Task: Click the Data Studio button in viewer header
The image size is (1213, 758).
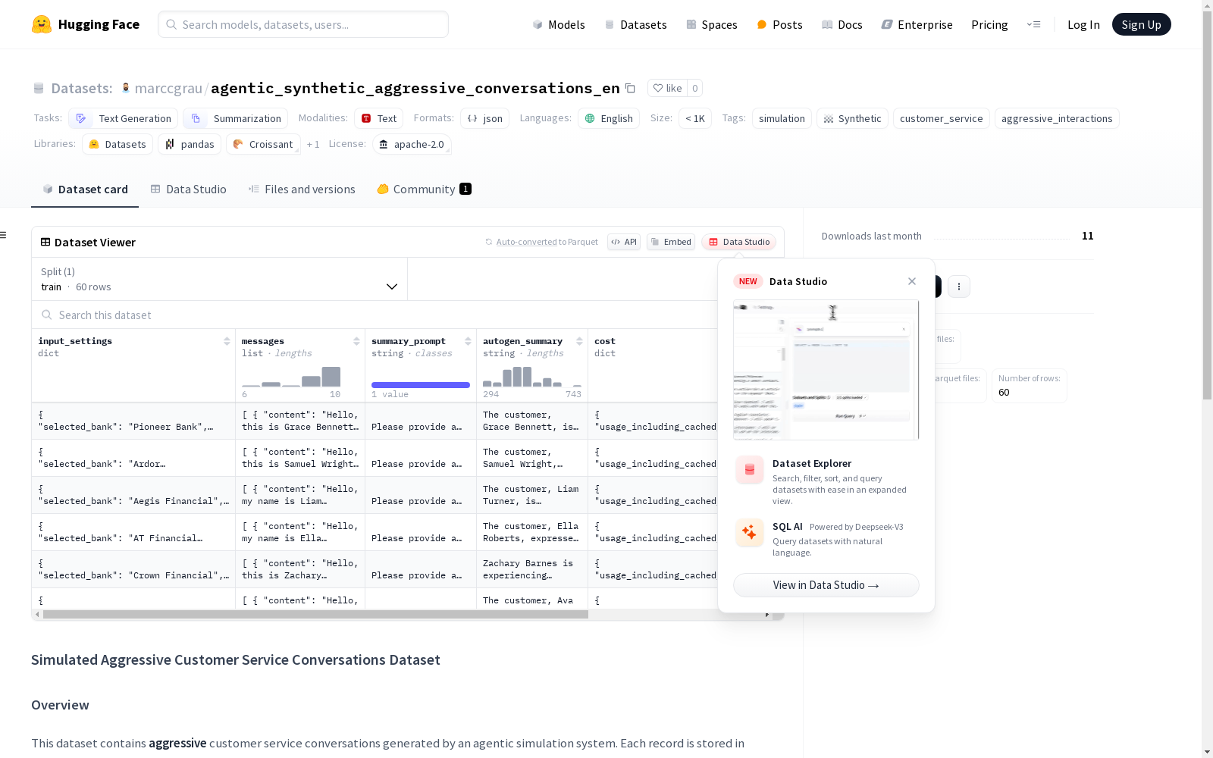Action: (739, 242)
